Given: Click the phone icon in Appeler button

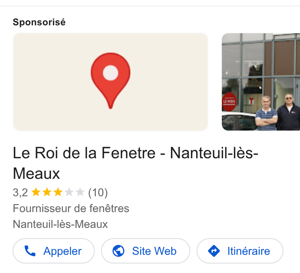Looking at the screenshot, I should tap(30, 251).
